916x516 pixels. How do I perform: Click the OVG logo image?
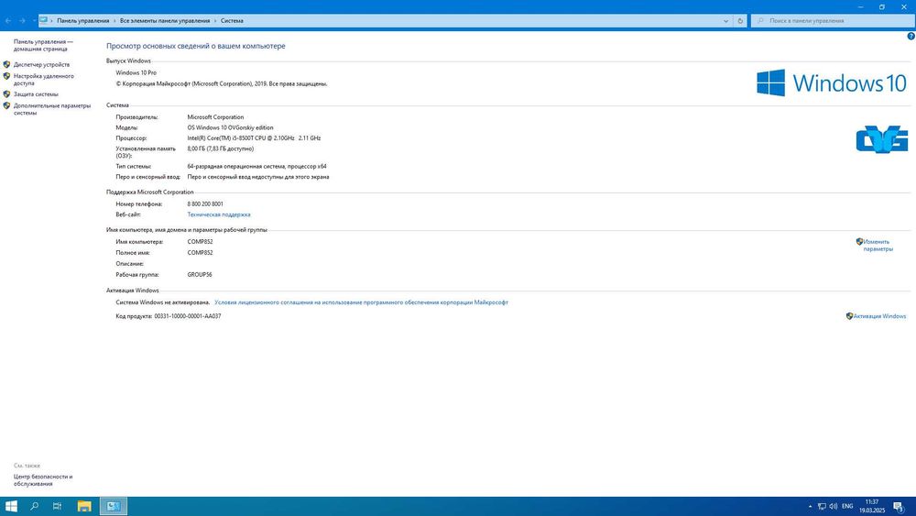[x=881, y=139]
